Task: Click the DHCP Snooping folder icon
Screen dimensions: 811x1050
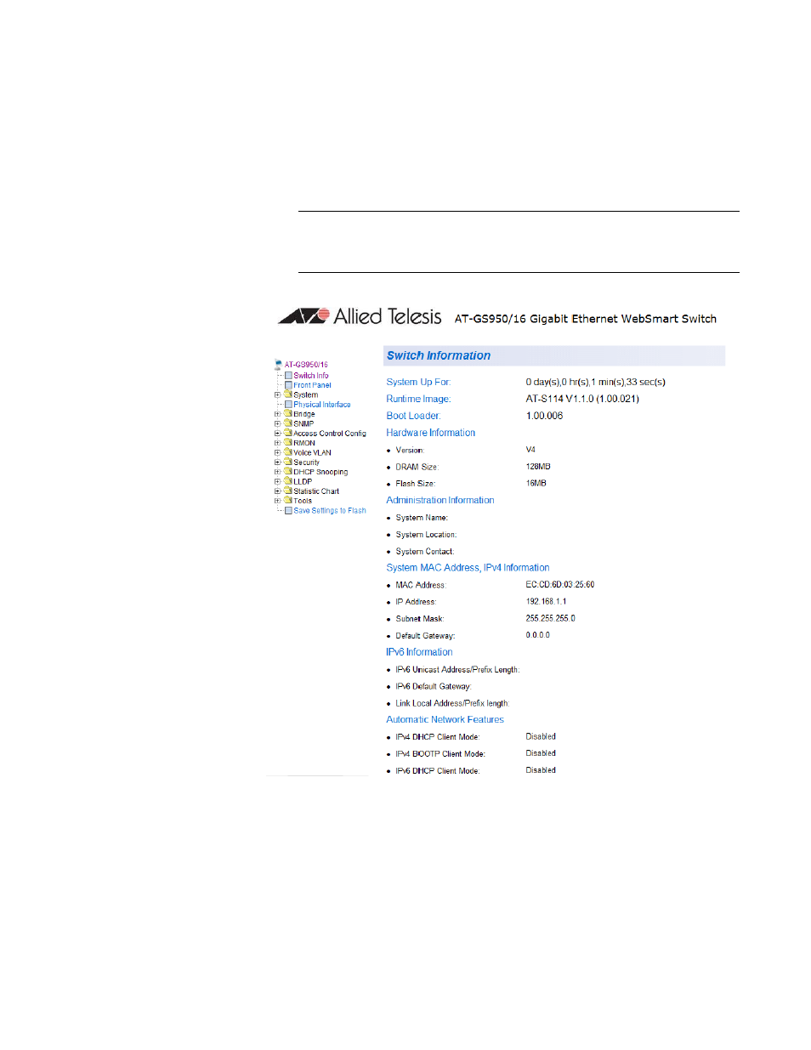Action: pyautogui.click(x=288, y=472)
